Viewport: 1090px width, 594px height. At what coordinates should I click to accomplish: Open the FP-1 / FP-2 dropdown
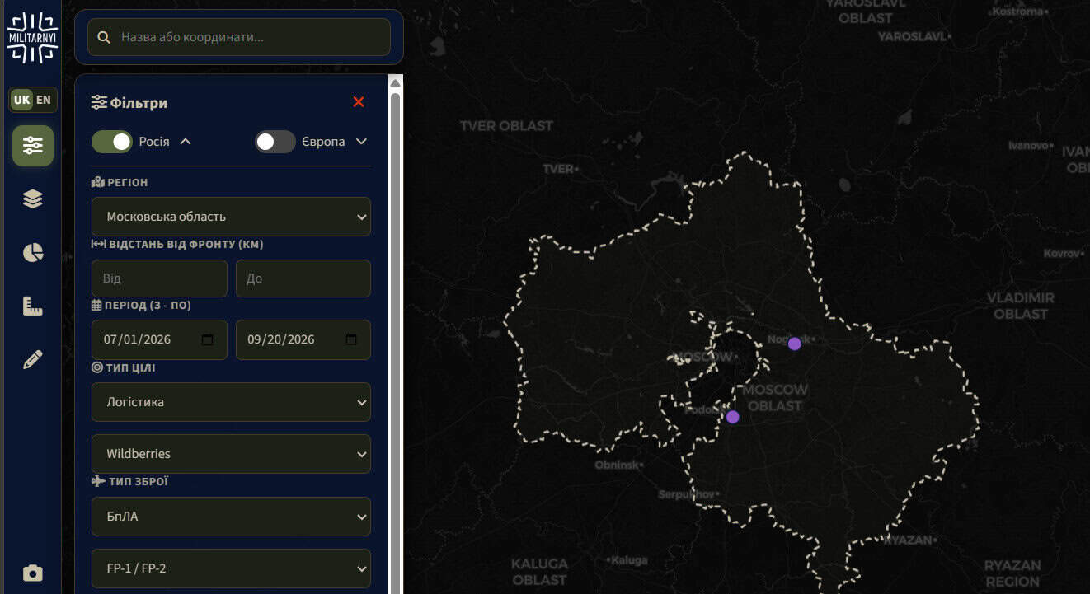point(231,568)
